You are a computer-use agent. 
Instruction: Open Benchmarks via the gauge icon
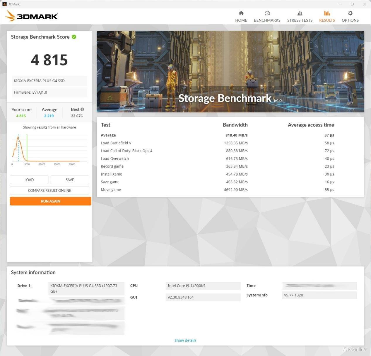coord(267,13)
